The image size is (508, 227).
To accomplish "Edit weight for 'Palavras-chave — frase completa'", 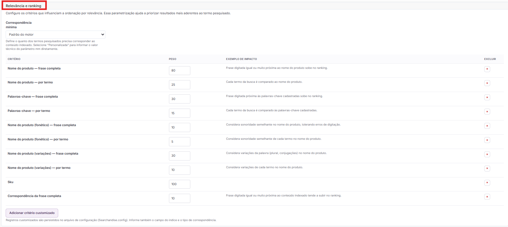I will point(180,99).
